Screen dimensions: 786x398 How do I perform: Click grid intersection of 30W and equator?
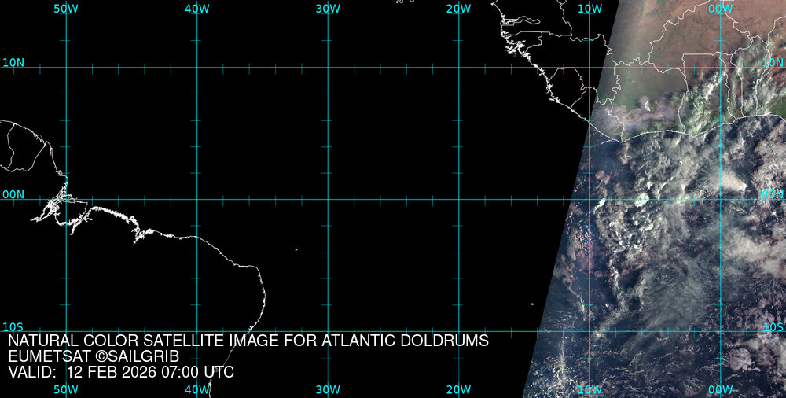328,199
